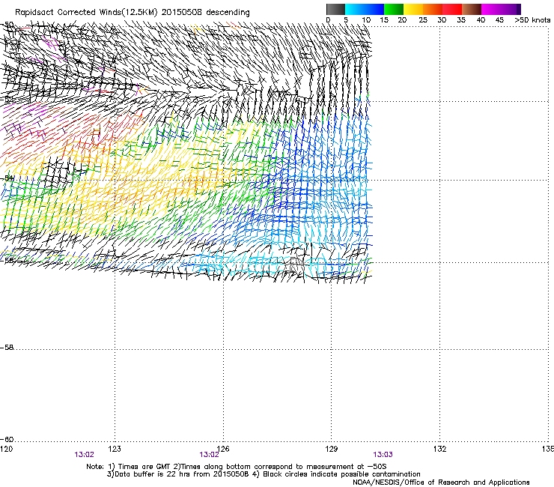Select the red 30-35 knots legend swatch
The image size is (554, 487).
coord(452,9)
